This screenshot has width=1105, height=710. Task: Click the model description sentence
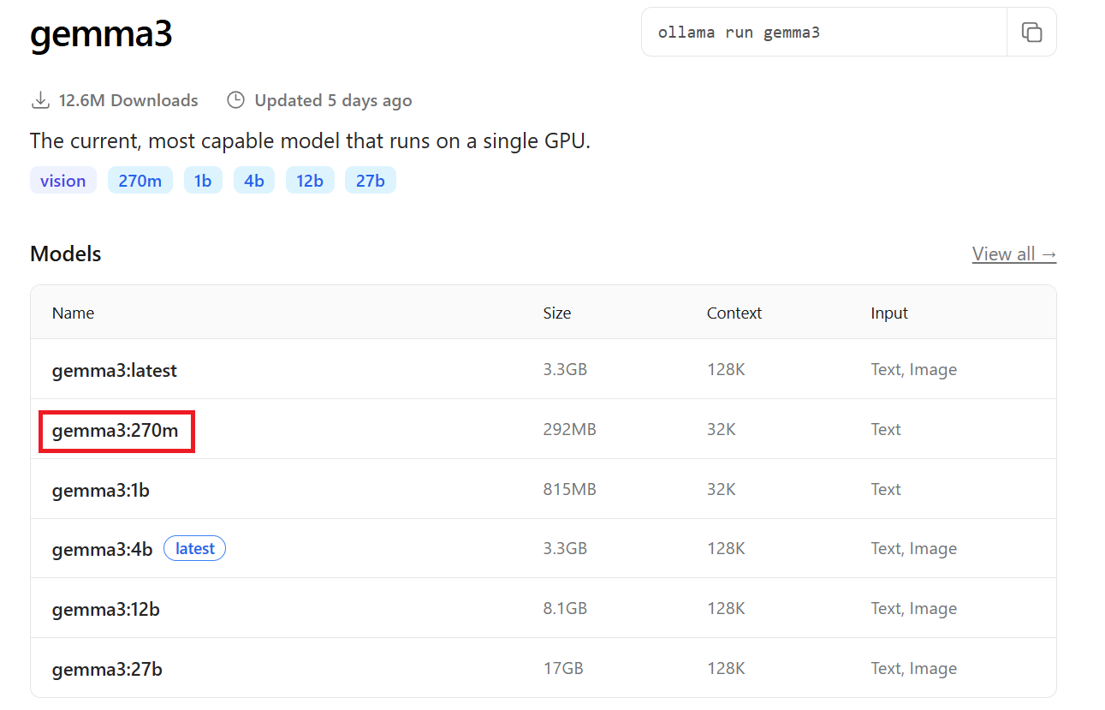[310, 140]
